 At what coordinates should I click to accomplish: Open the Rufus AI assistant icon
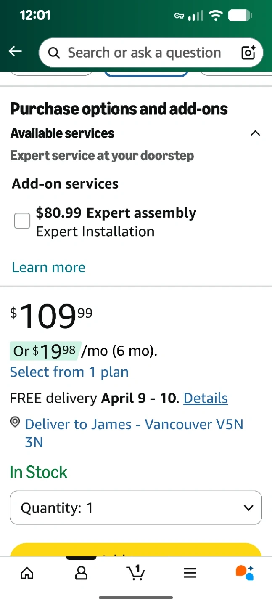pyautogui.click(x=244, y=572)
